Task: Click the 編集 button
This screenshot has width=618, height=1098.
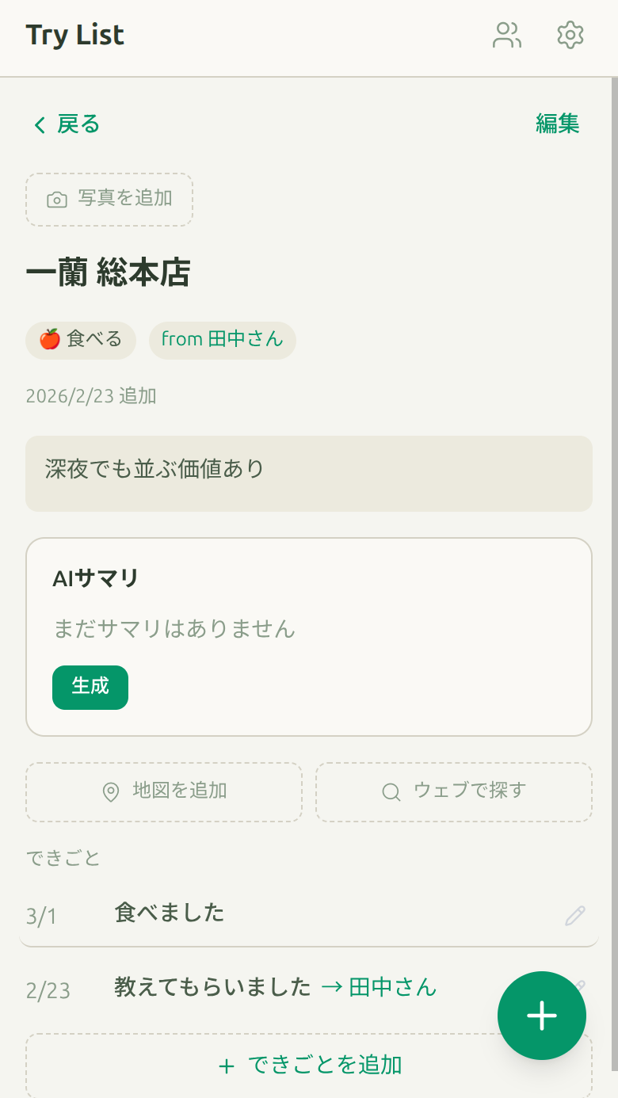Action: (558, 124)
